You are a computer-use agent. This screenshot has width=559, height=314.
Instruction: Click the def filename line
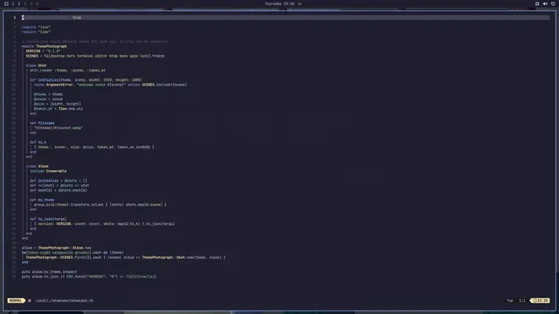click(42, 123)
